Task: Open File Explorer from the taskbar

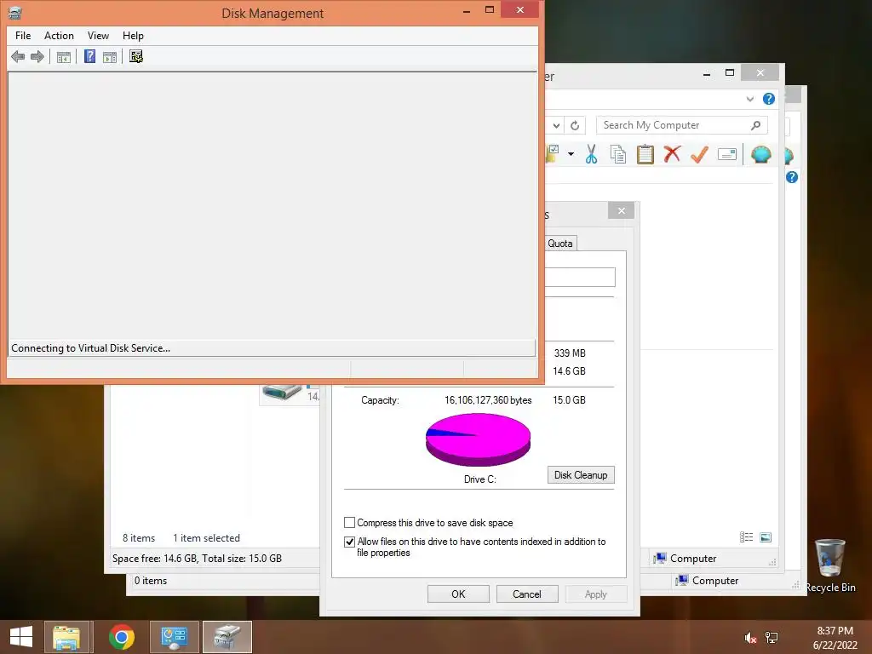Action: tap(66, 637)
